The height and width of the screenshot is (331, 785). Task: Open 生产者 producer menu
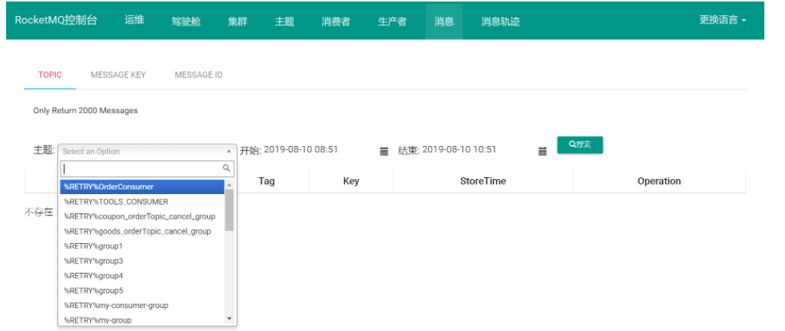(x=393, y=21)
